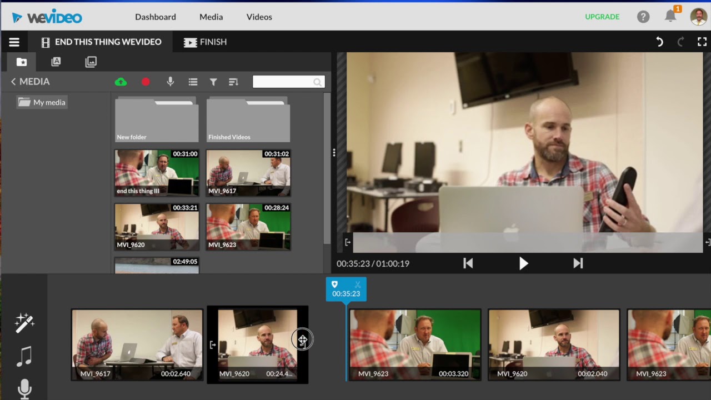Open the timeline microphone tool
Viewport: 711px width, 400px height.
[x=24, y=389]
